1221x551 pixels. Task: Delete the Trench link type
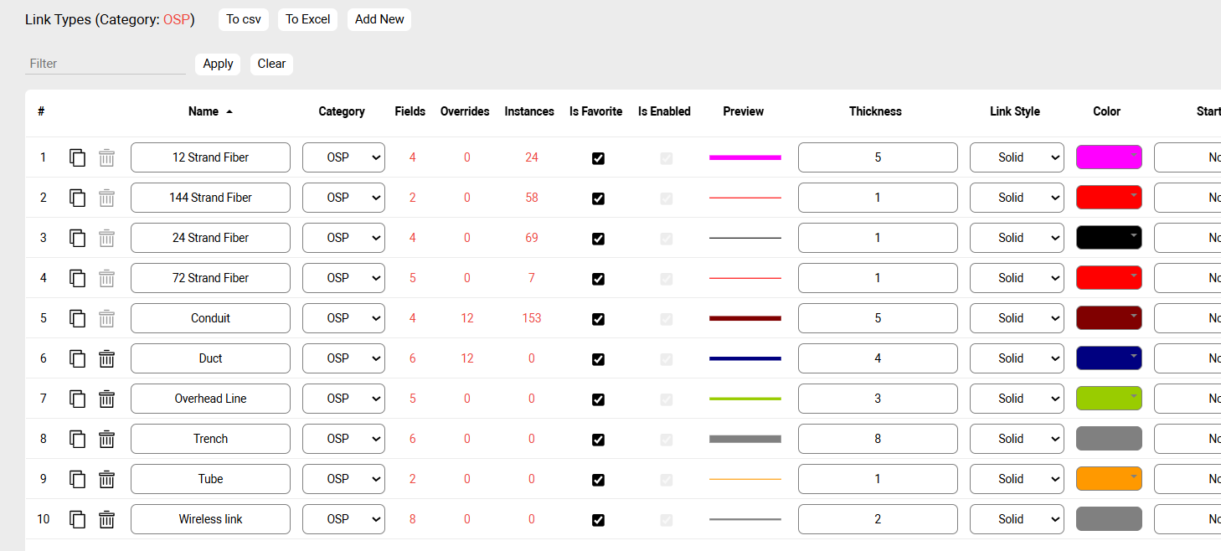point(106,439)
